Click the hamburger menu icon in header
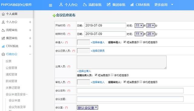This screenshot has height=111, width=194. point(51,5)
